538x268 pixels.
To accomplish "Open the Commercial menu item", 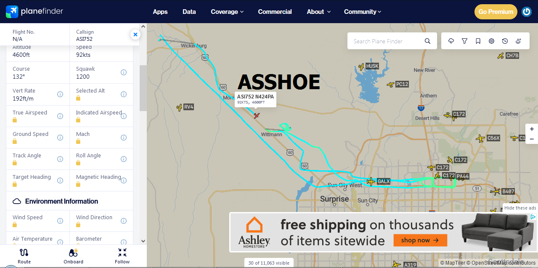I will coord(275,12).
